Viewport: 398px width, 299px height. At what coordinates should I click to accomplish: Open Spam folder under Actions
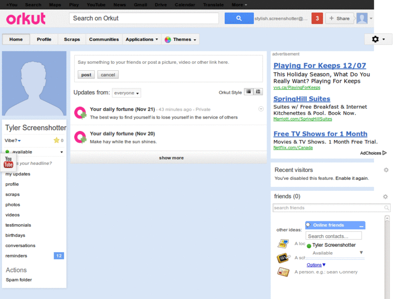tap(19, 280)
